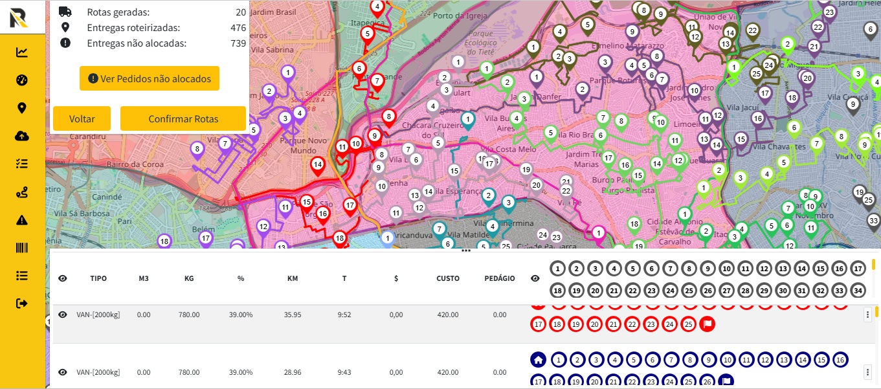Click the yellow scrollbar thumb in stops header
881x389 pixels.
[x=873, y=264]
